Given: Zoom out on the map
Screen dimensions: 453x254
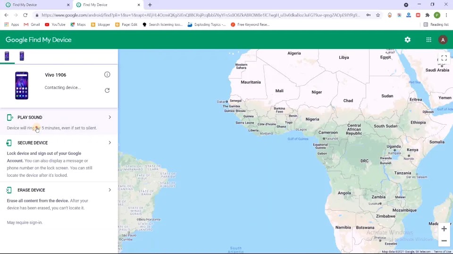Looking at the screenshot, I should [x=444, y=241].
